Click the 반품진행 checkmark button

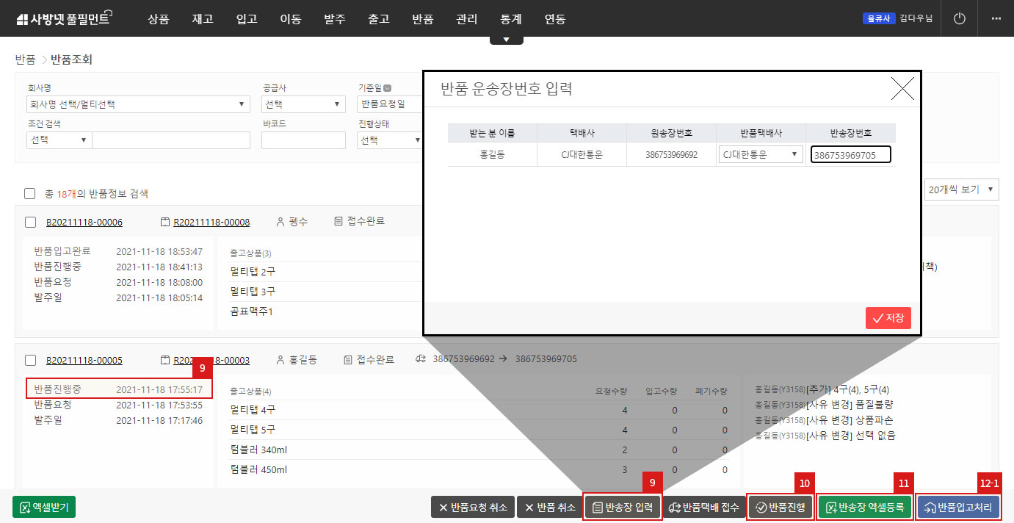tap(780, 506)
